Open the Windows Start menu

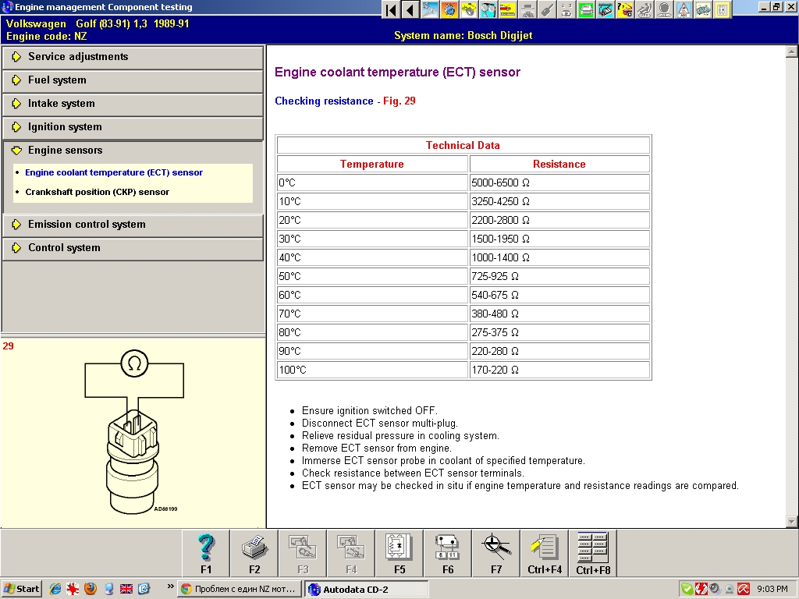pos(22,589)
